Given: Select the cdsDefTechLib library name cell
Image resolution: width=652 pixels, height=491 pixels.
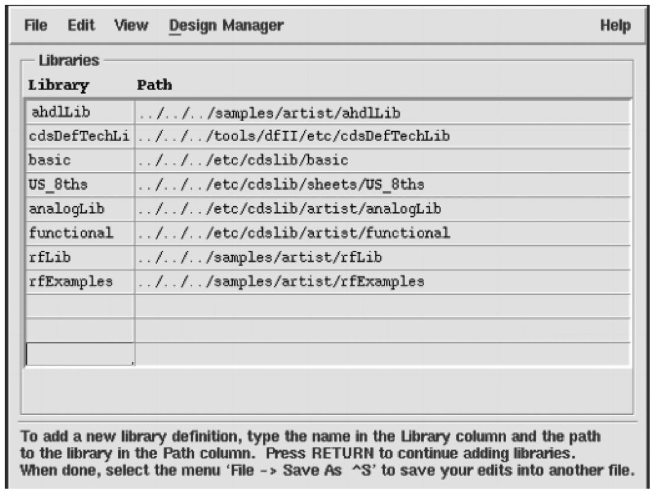Looking at the screenshot, I should [80, 136].
